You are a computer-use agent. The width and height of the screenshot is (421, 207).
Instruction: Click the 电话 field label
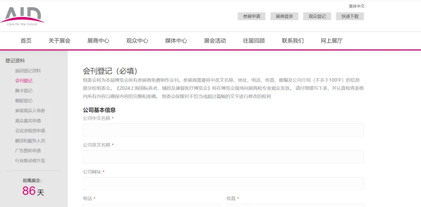point(88,199)
